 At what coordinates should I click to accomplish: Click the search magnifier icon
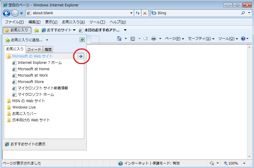pos(243,13)
